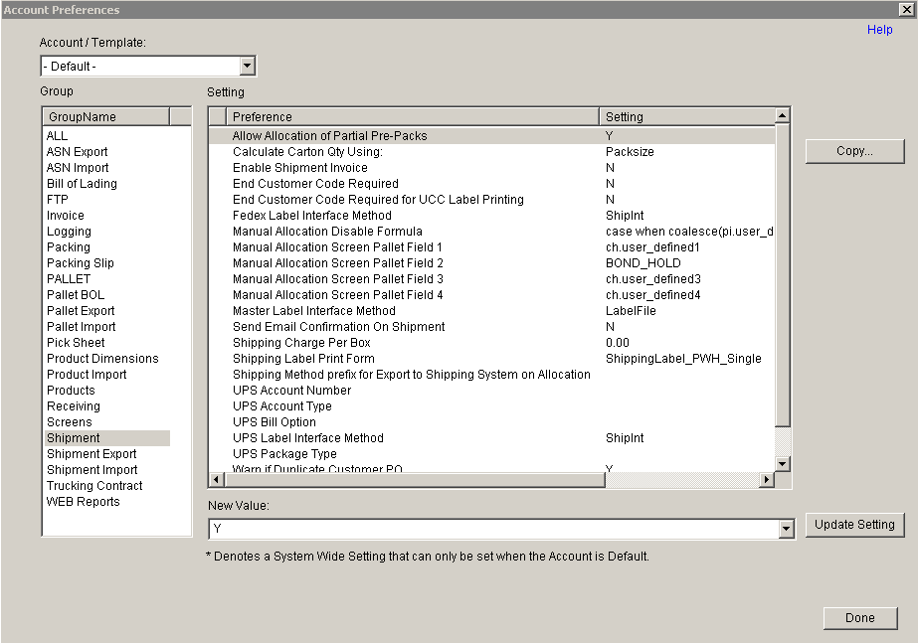Screen dimensions: 918x643
Task: Select Send Email Confirmation On Shipment
Action: click(x=491, y=327)
